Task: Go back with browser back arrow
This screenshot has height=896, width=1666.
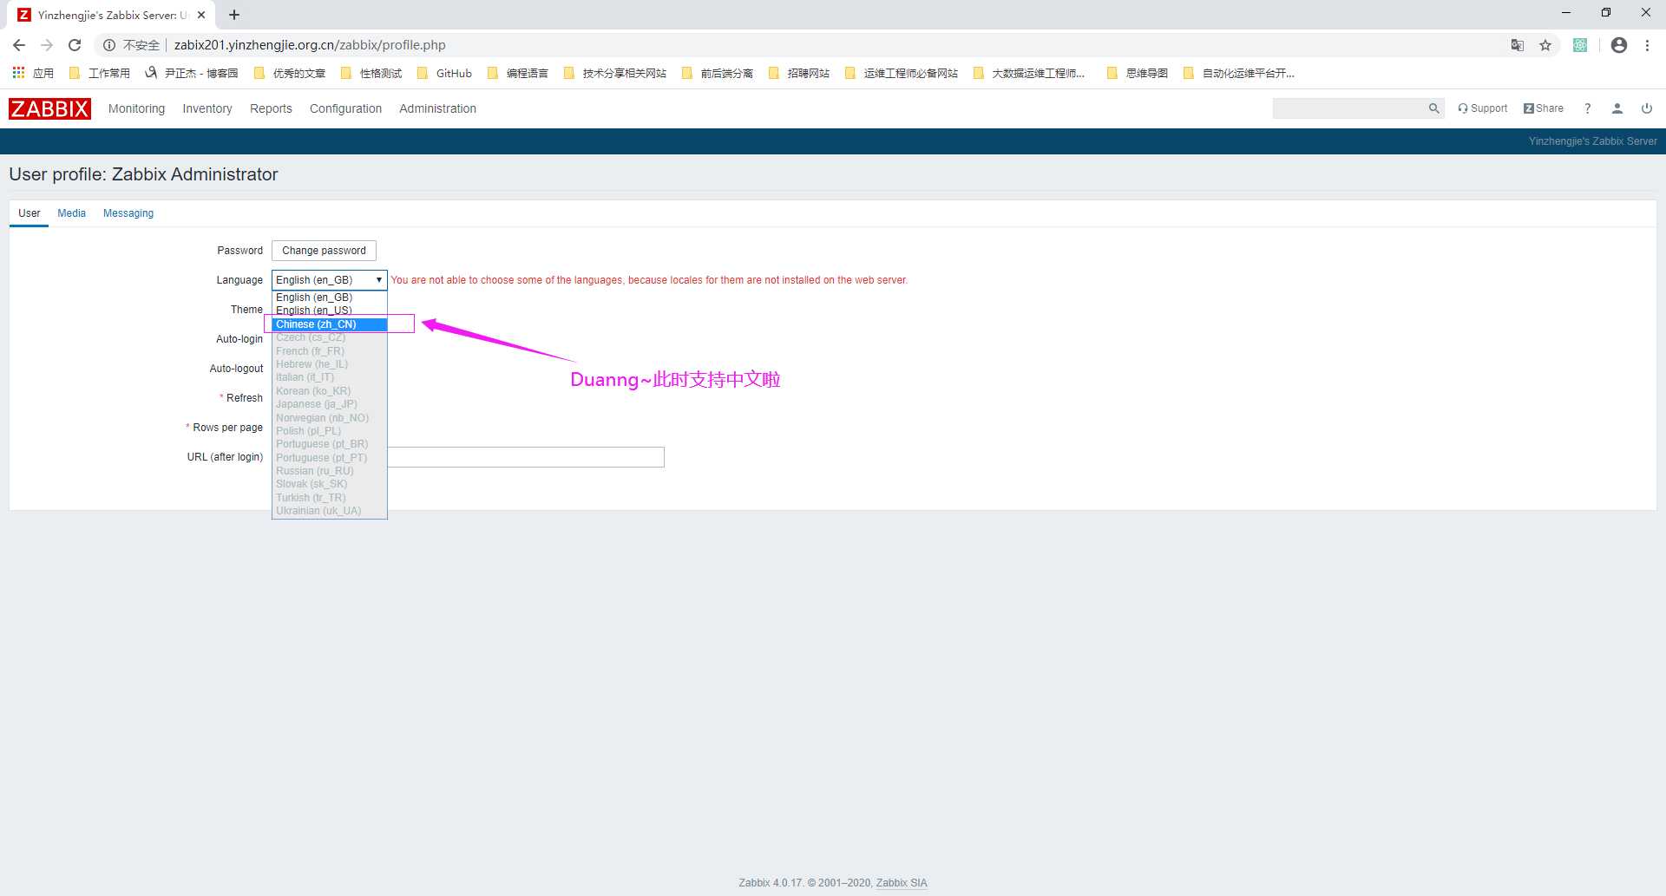Action: click(x=19, y=45)
